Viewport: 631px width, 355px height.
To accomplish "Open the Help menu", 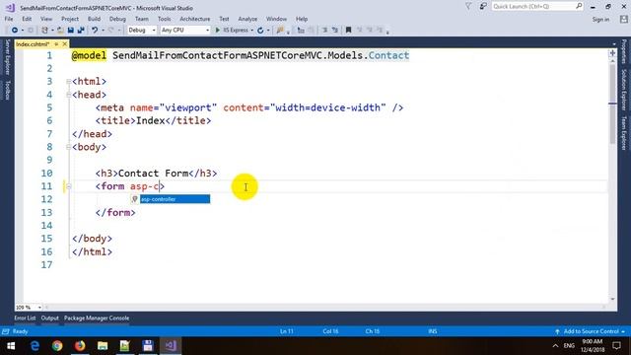I will click(302, 19).
